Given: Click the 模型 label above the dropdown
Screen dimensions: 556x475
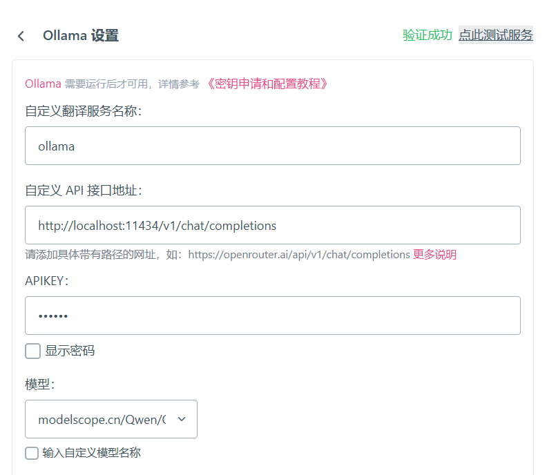Looking at the screenshot, I should (39, 385).
